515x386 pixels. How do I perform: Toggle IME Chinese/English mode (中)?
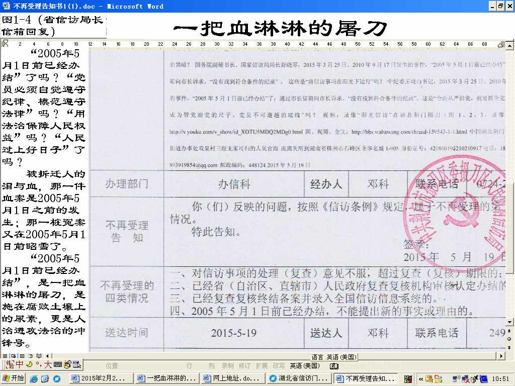(x=20, y=364)
